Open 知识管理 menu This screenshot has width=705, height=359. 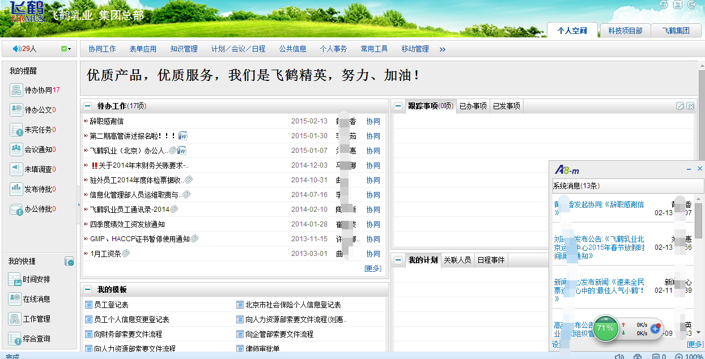click(x=184, y=49)
